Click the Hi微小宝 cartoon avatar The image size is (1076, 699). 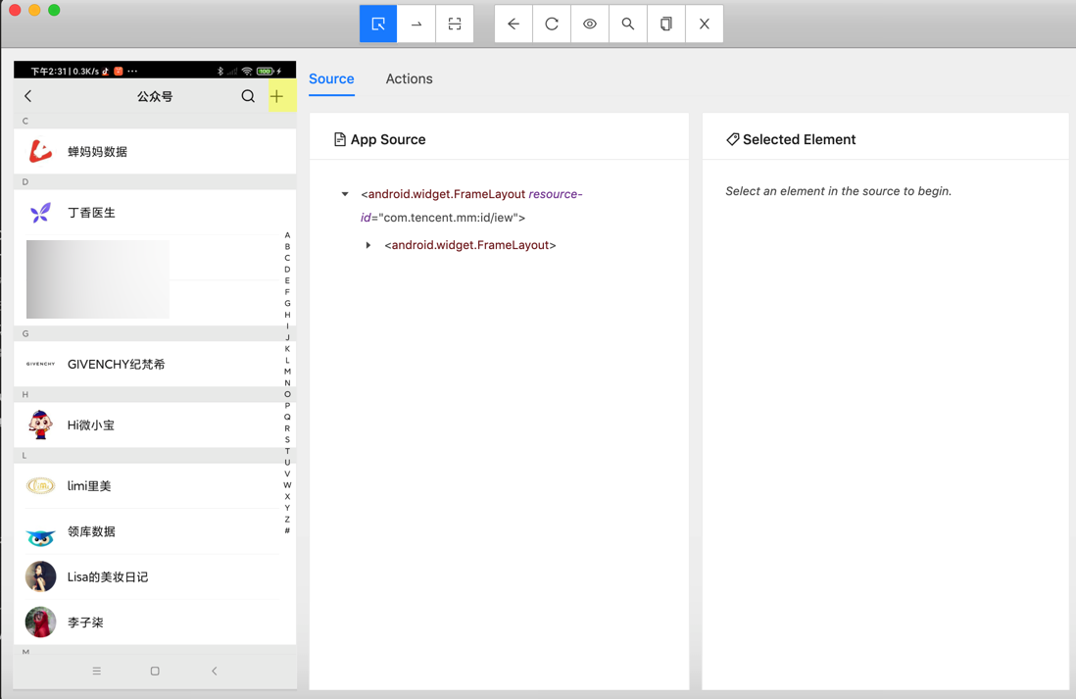tap(40, 425)
